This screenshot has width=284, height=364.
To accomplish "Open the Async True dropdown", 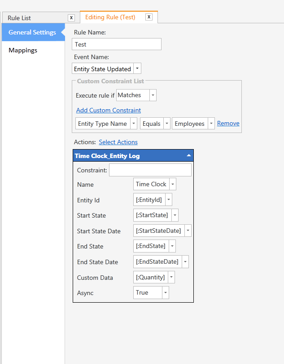I will point(165,293).
